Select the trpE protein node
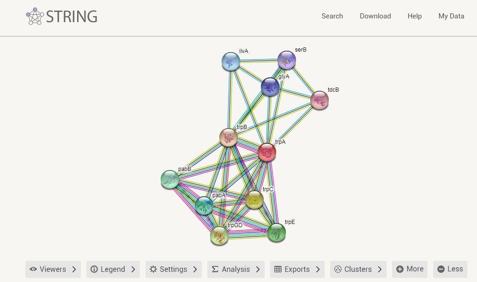Viewport: 477px width, 282px height. (277, 232)
